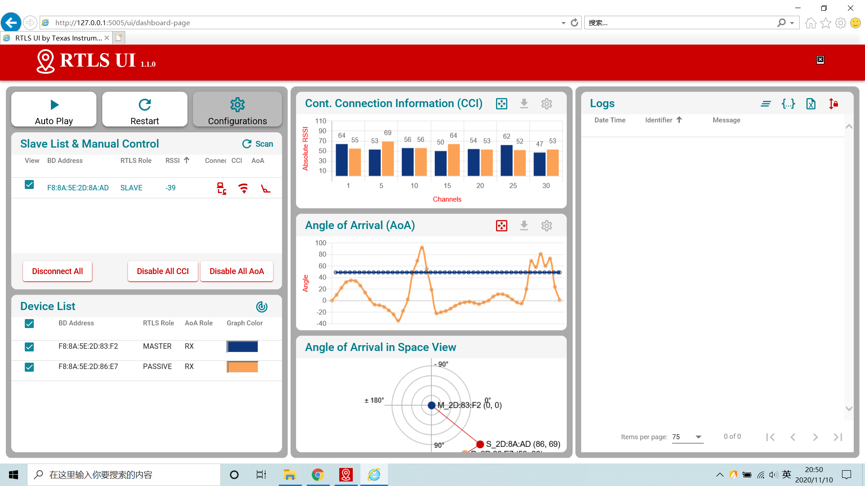Click the connection icon for the slave device
The image size is (865, 486).
pyautogui.click(x=221, y=188)
